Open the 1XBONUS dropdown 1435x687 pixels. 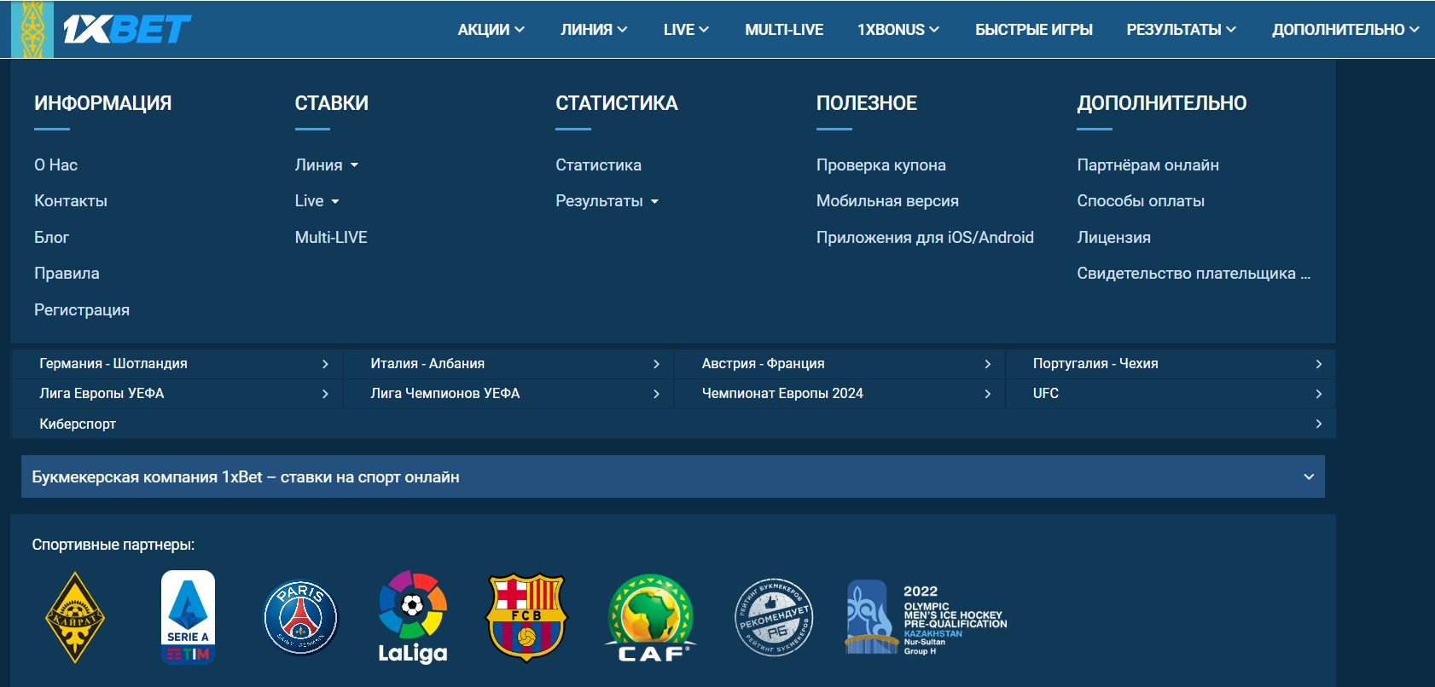pyautogui.click(x=898, y=30)
